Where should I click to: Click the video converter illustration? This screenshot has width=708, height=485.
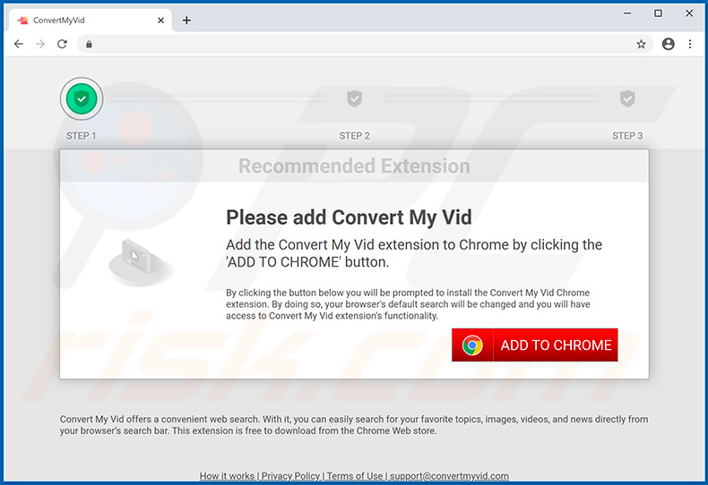point(141,262)
